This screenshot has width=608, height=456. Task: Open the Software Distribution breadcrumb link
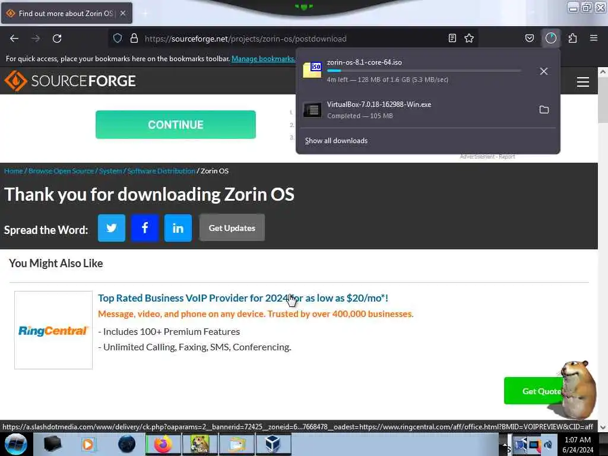point(161,171)
